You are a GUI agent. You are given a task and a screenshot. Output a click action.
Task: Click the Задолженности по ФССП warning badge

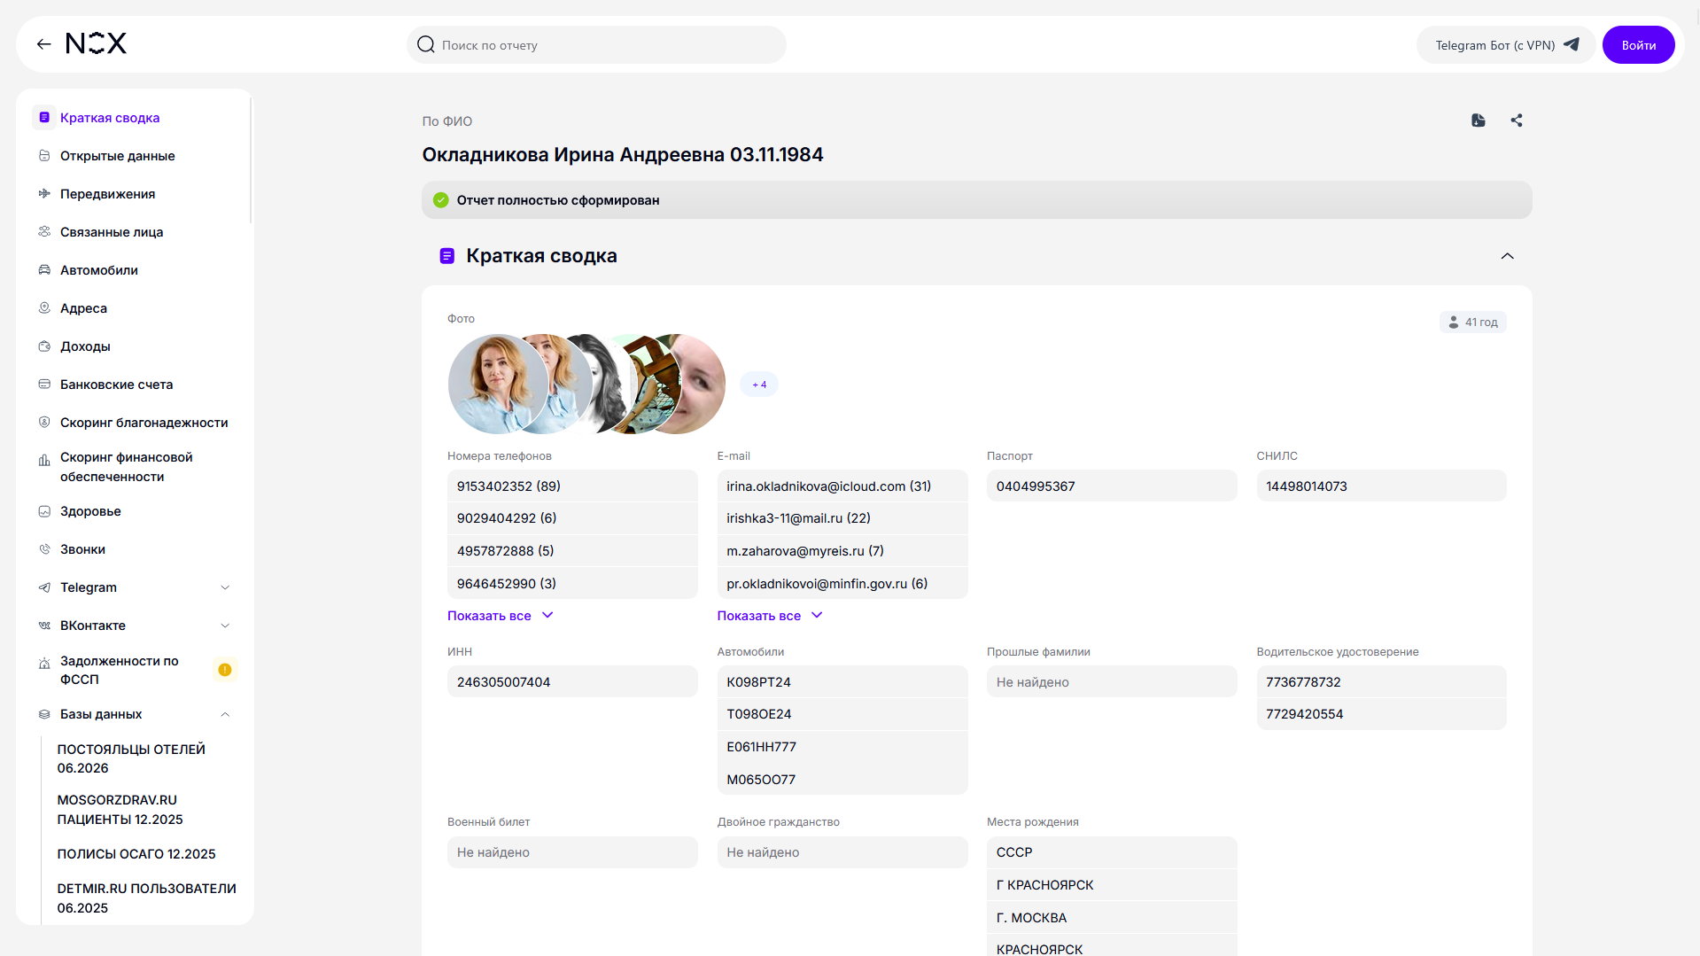click(x=225, y=670)
